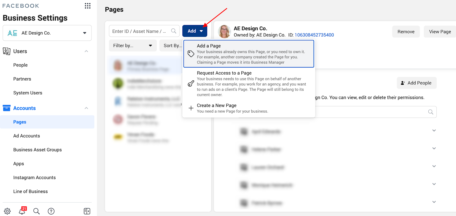Screen dimensions: 456x216
Task: Go to Ad Accounts in sidebar
Action: click(x=27, y=136)
